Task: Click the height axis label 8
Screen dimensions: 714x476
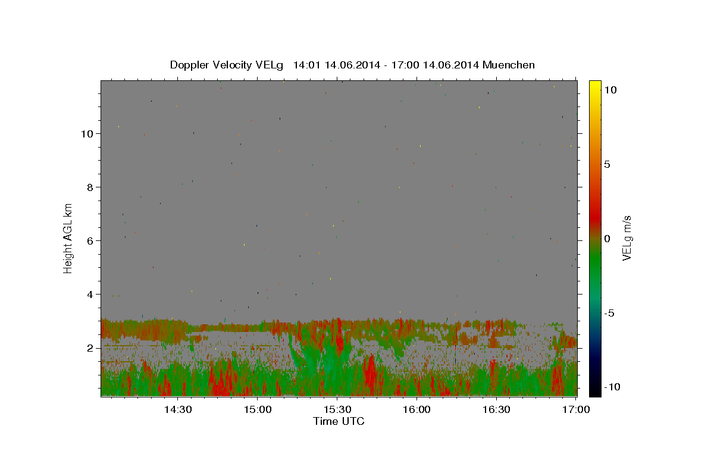Action: point(90,187)
